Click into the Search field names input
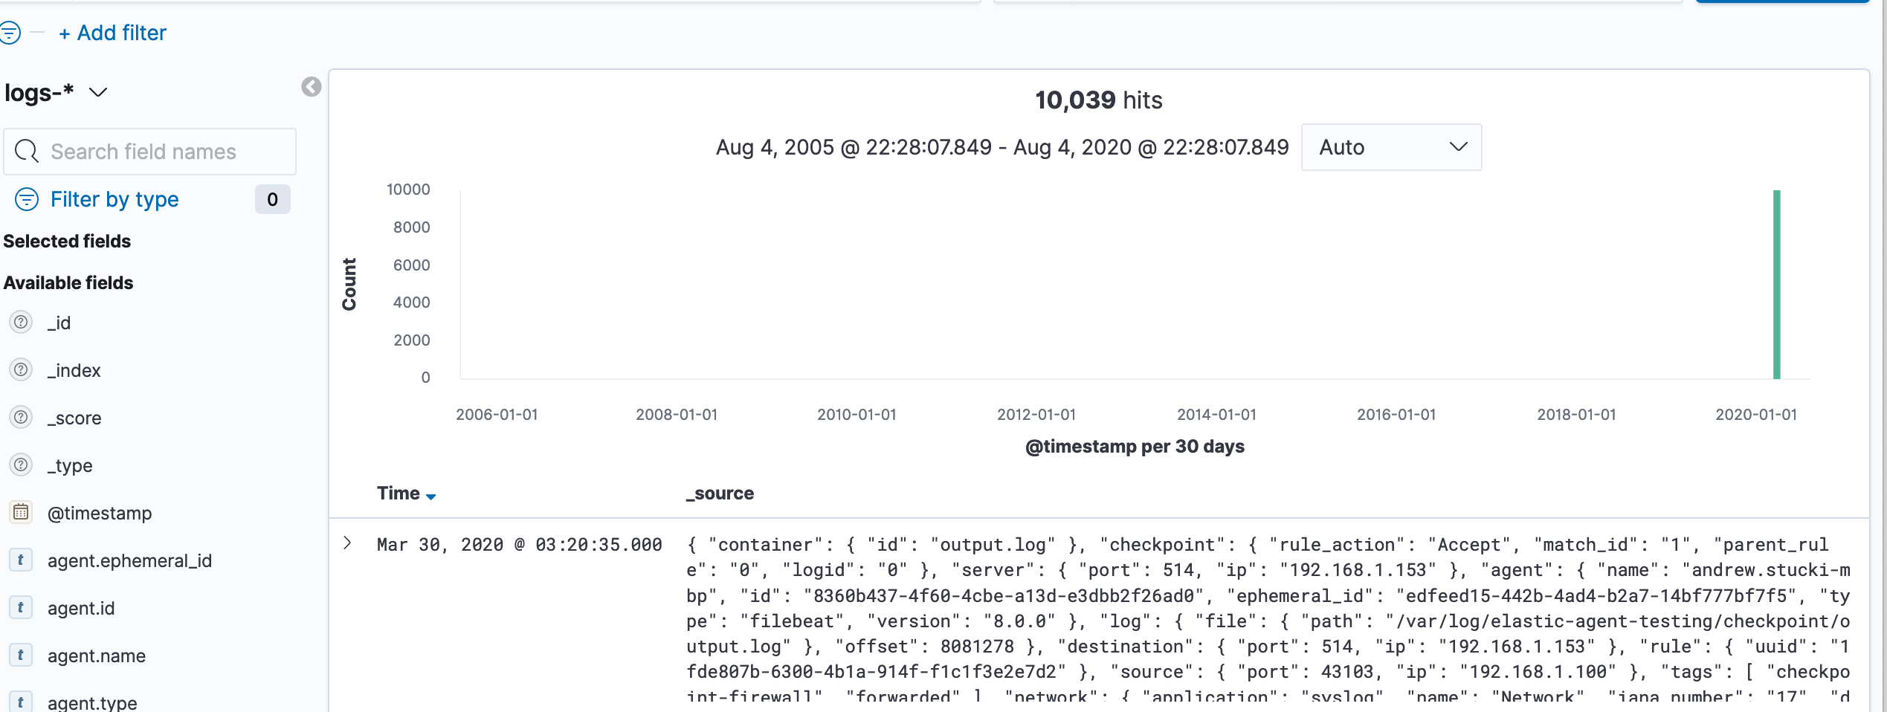 point(149,151)
